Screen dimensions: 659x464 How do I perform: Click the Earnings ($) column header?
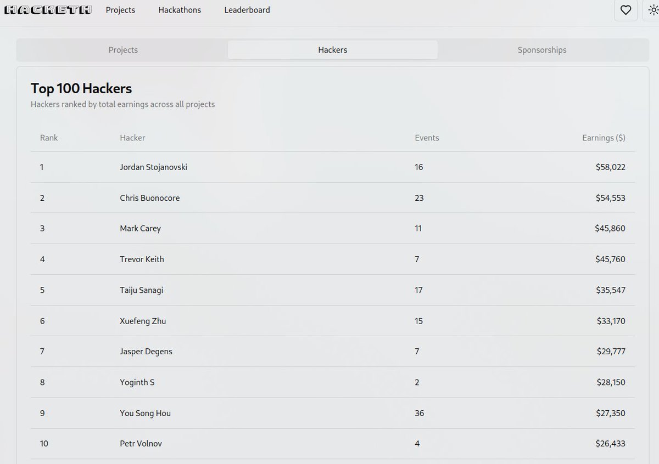(x=604, y=138)
